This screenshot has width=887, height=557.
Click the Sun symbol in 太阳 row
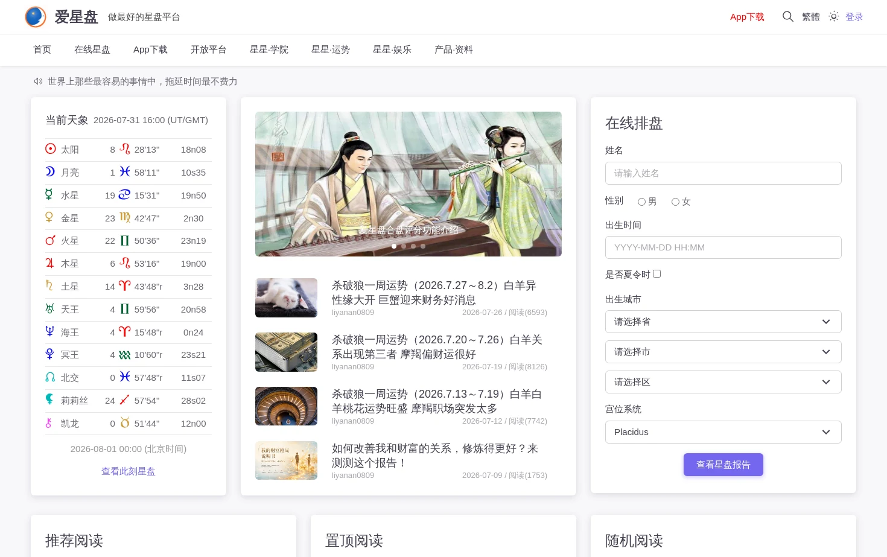coord(51,148)
